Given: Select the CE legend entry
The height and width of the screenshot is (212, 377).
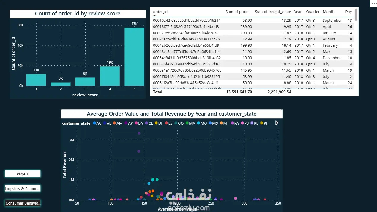Looking at the screenshot, I should click(149, 123).
